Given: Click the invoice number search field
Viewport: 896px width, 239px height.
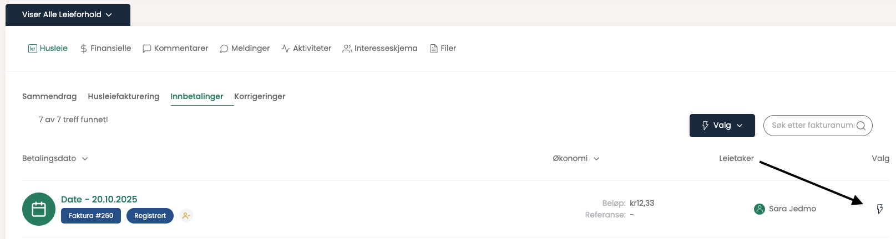Looking at the screenshot, I should [811, 126].
